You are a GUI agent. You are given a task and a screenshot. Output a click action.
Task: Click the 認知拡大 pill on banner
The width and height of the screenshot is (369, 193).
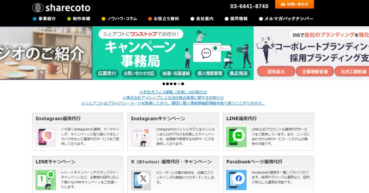tap(276, 71)
